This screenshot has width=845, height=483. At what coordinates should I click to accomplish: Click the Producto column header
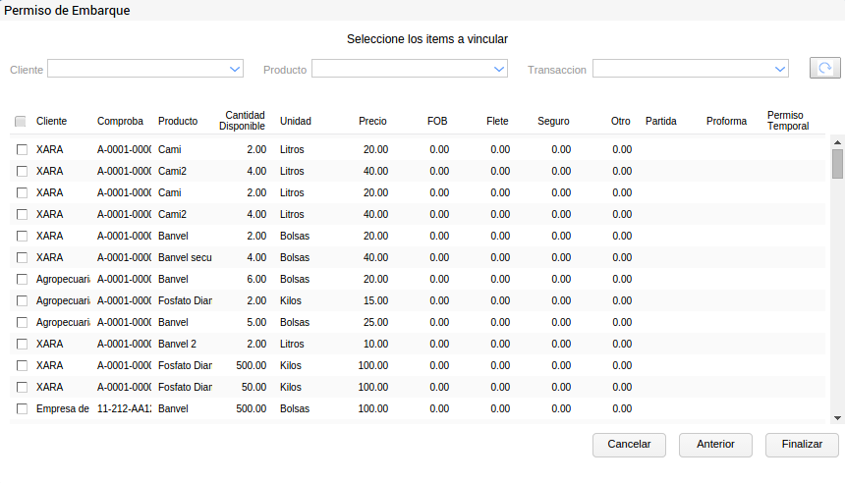(178, 122)
